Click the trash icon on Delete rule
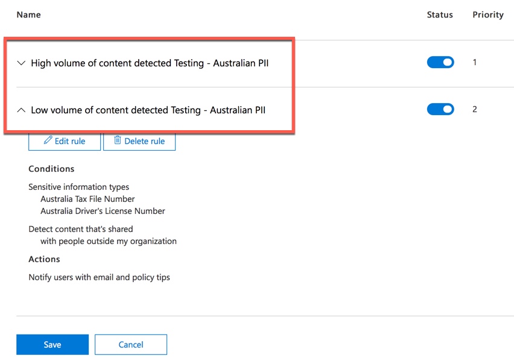This screenshot has width=514, height=364. (117, 141)
